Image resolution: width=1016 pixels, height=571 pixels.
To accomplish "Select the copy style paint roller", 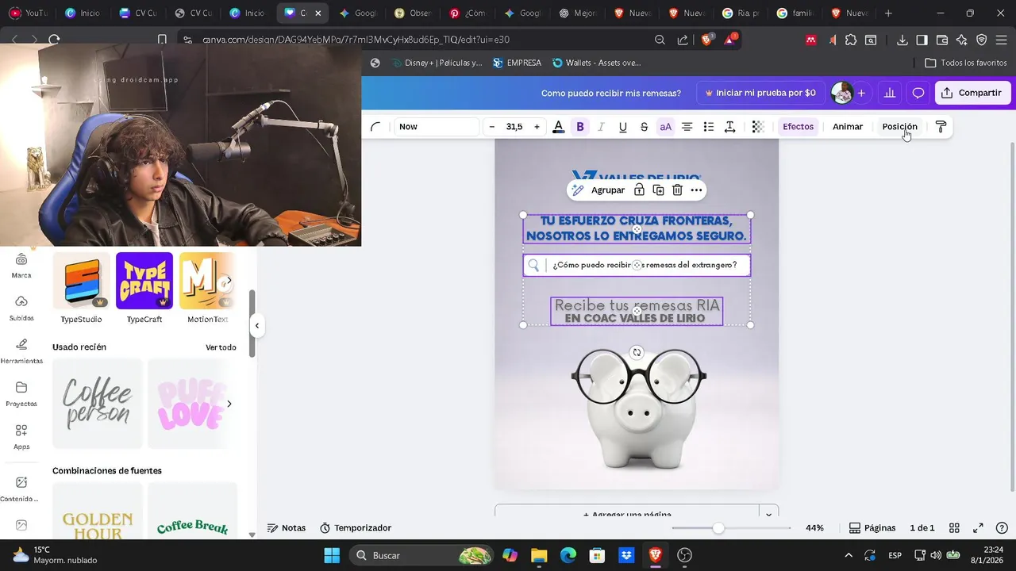I will point(941,127).
